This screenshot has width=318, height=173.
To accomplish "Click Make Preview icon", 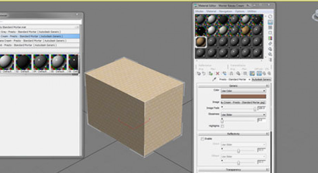I will (x=270, y=44).
